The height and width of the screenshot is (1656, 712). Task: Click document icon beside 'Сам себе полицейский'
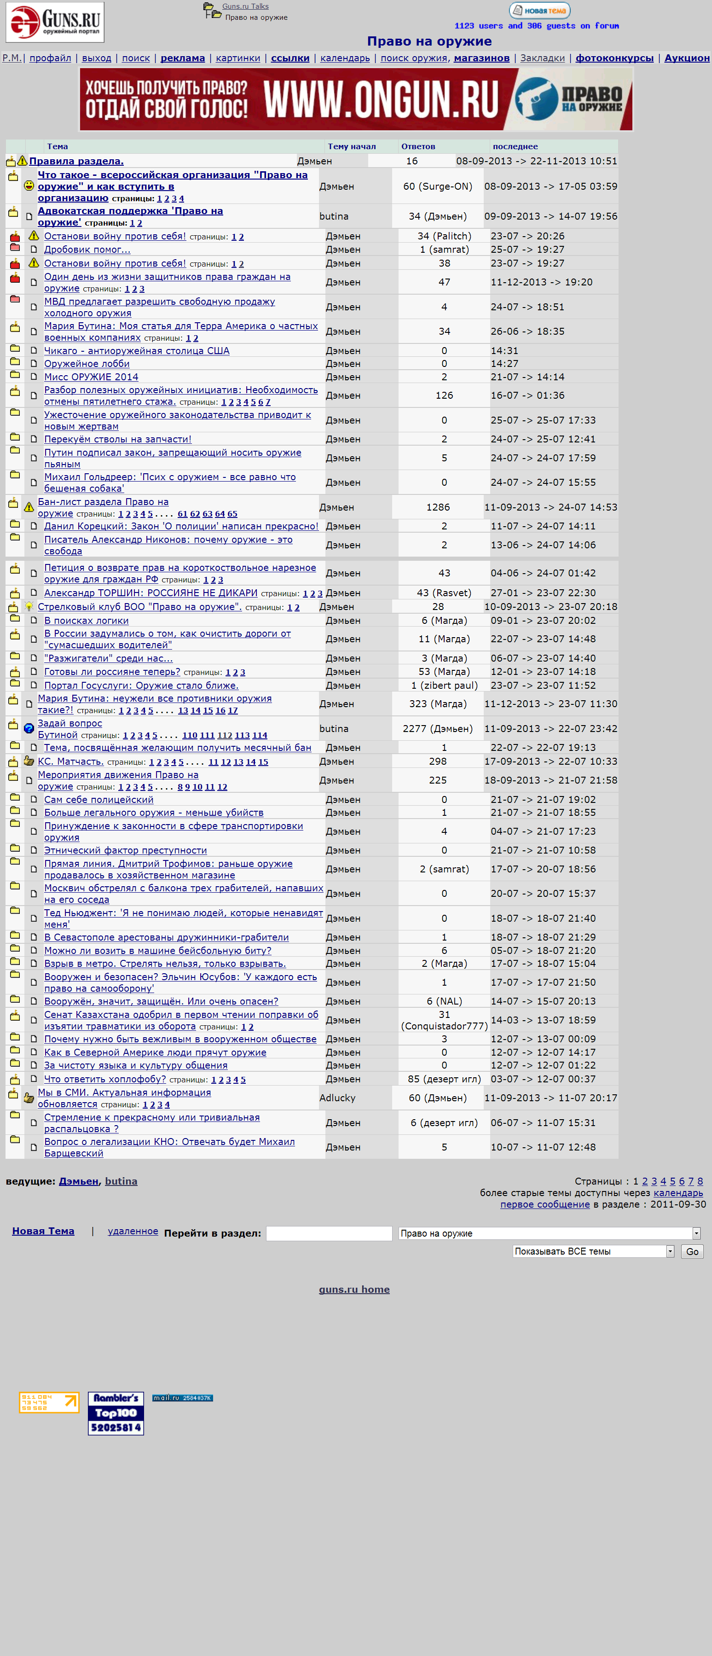[x=34, y=800]
